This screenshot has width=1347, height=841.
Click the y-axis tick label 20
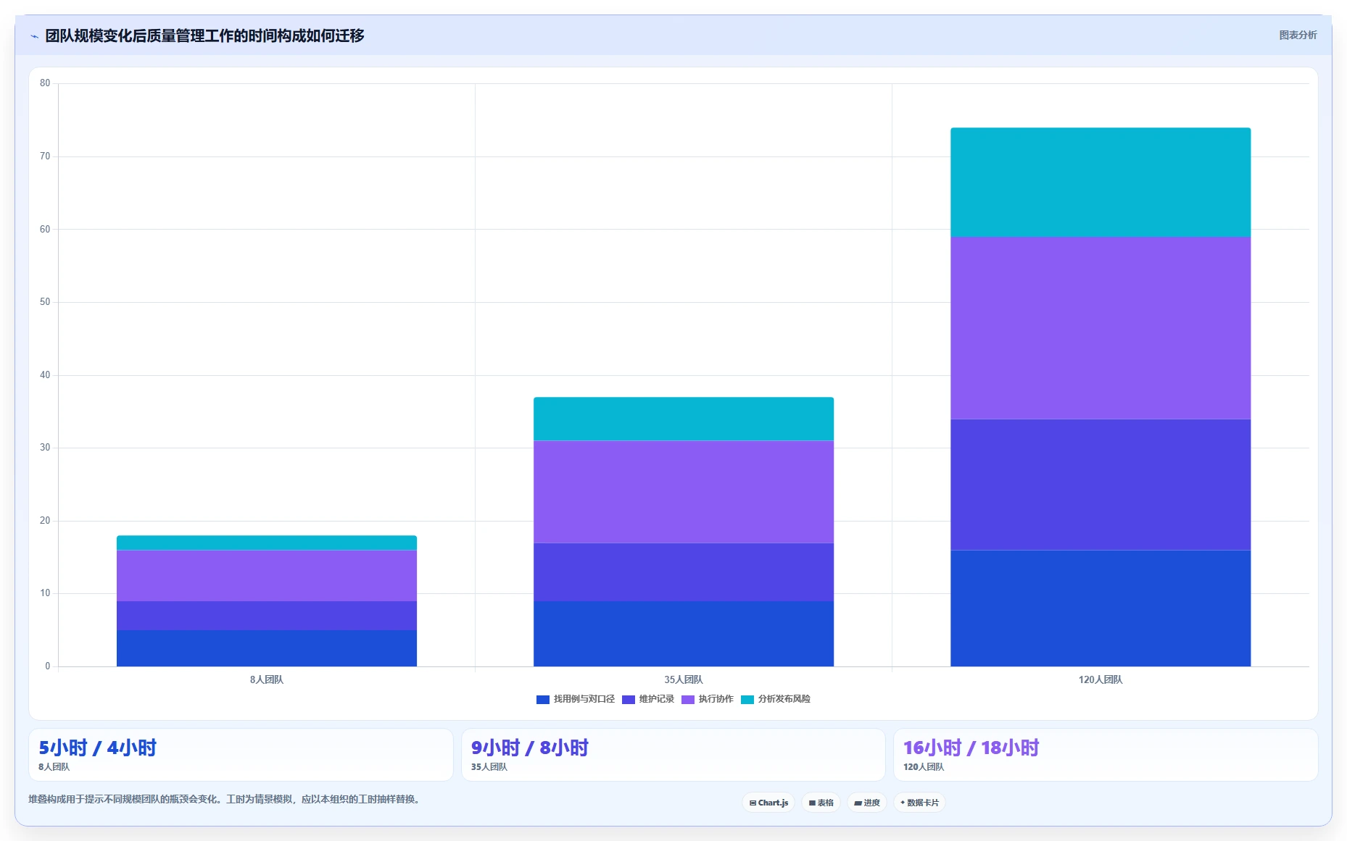(45, 521)
